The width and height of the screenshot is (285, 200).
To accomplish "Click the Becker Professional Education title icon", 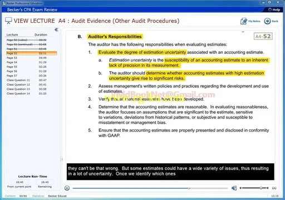I will [4, 3].
